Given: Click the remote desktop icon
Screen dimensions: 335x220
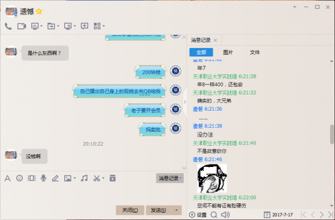Looking at the screenshot, I should pyautogui.click(x=68, y=26).
